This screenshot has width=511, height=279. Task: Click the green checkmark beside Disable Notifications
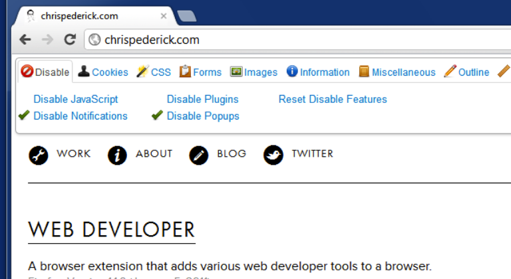24,115
